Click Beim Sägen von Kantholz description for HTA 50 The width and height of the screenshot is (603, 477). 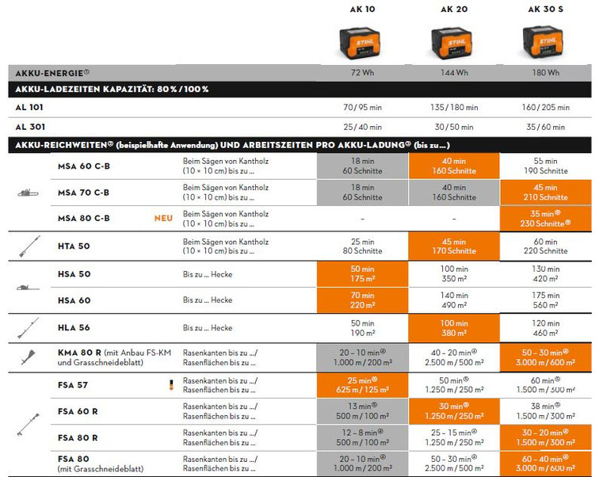(x=225, y=246)
